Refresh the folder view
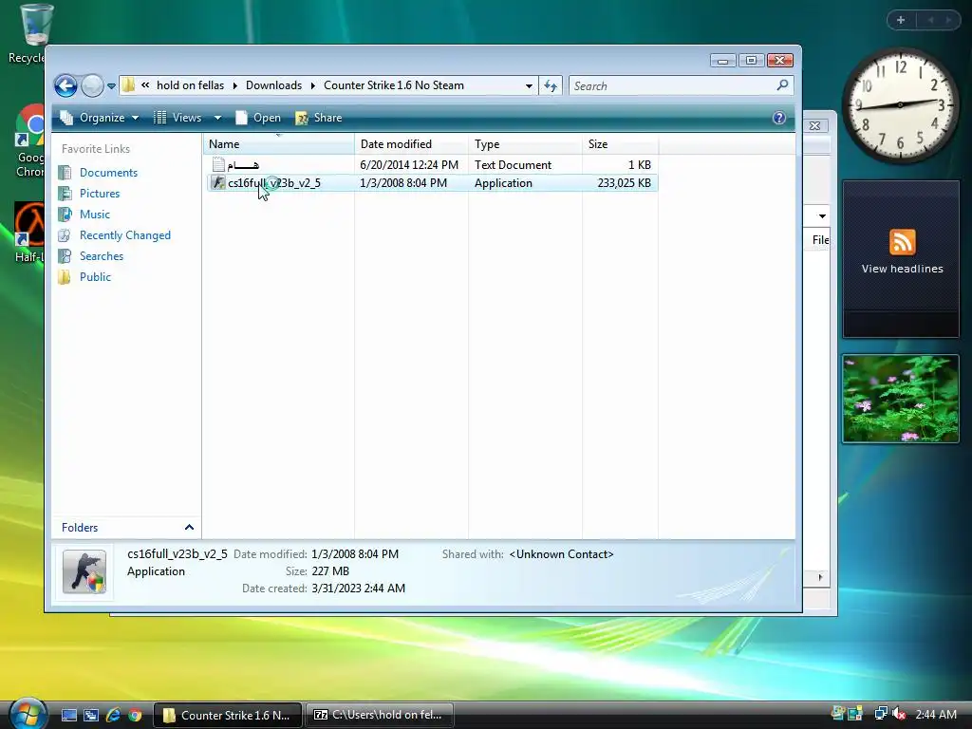972x729 pixels. (x=551, y=85)
